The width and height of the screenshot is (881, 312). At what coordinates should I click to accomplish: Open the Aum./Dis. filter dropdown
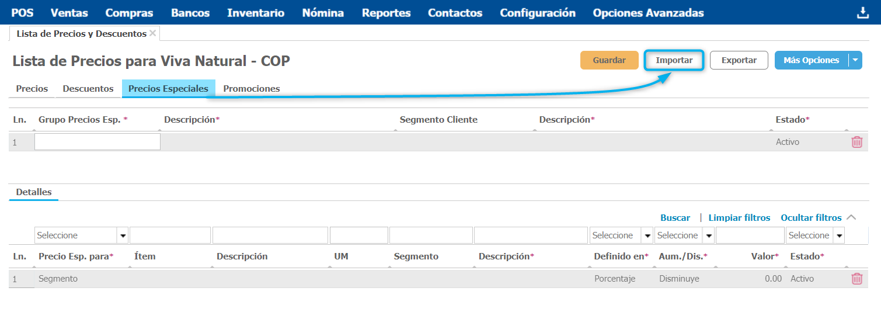[708, 235]
